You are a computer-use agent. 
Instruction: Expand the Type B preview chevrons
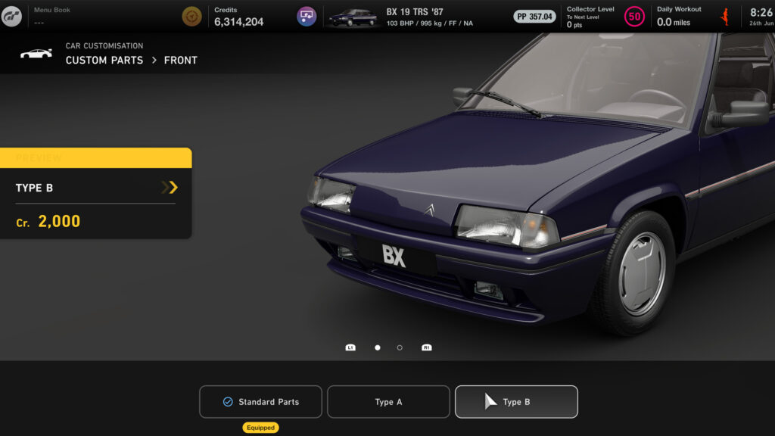[170, 188]
